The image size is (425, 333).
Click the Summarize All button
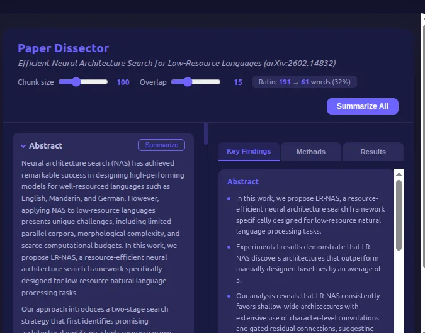(x=363, y=106)
